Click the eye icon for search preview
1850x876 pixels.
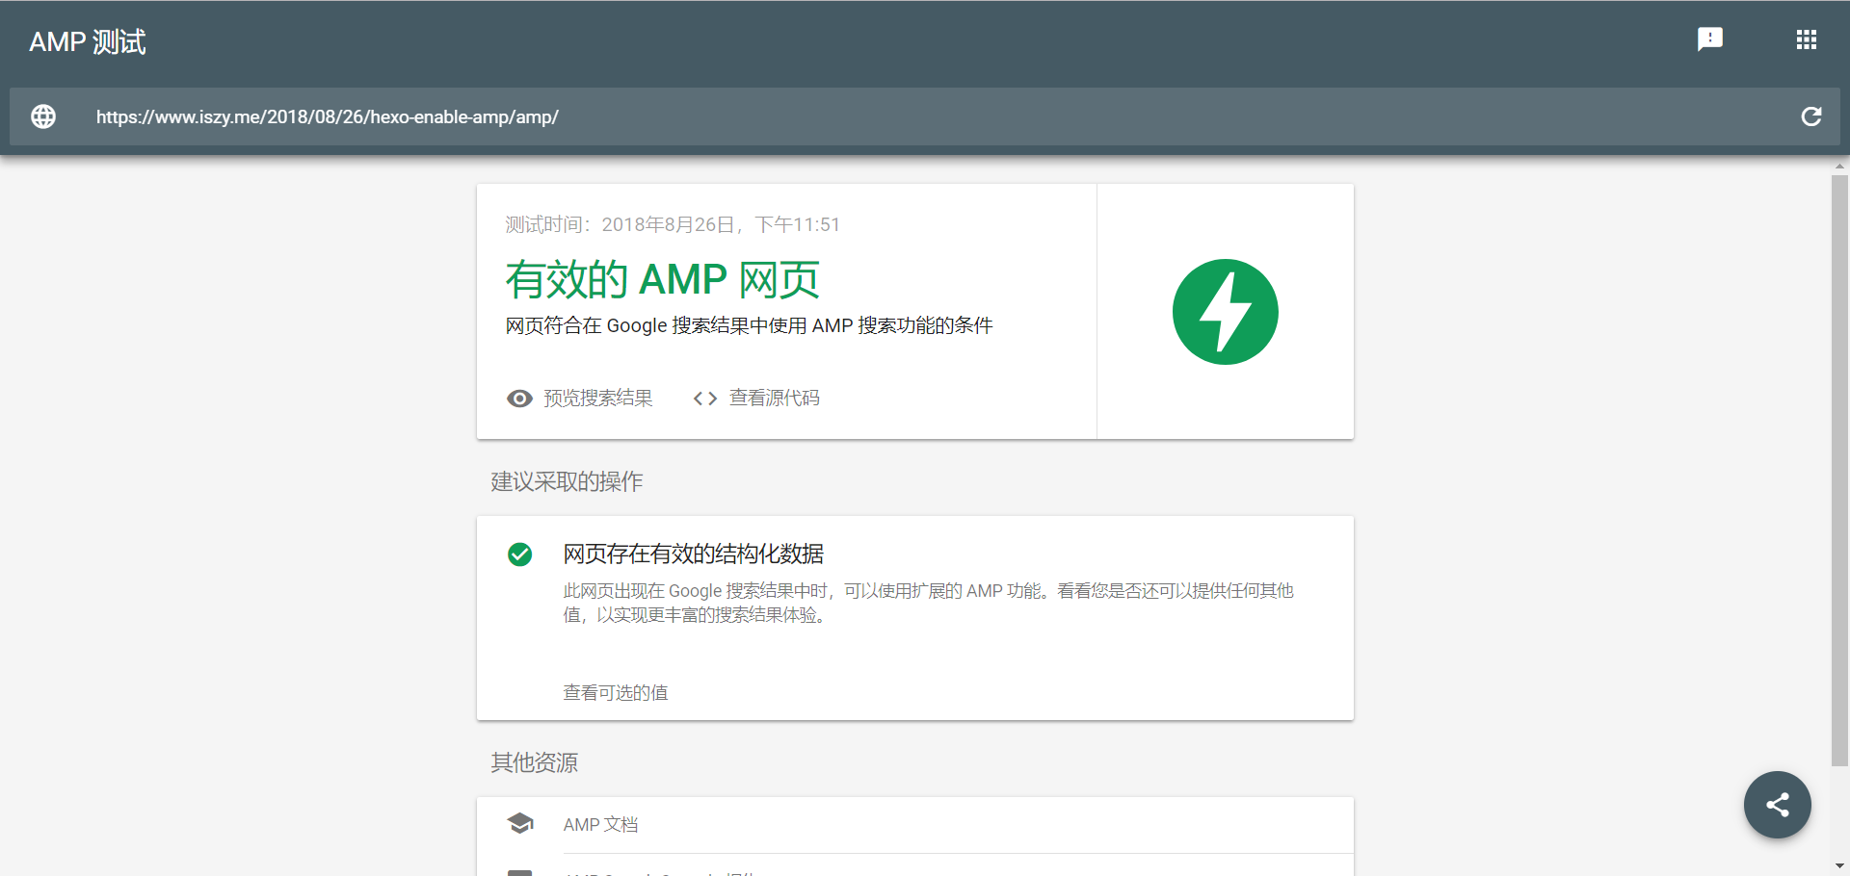click(x=519, y=399)
